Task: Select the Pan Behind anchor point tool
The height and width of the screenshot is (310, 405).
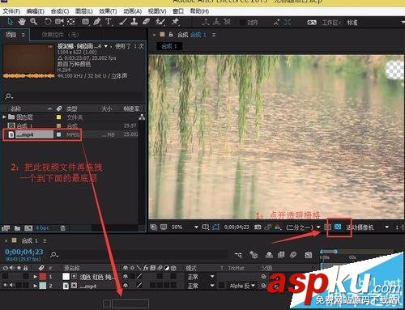Action: pyautogui.click(x=71, y=22)
